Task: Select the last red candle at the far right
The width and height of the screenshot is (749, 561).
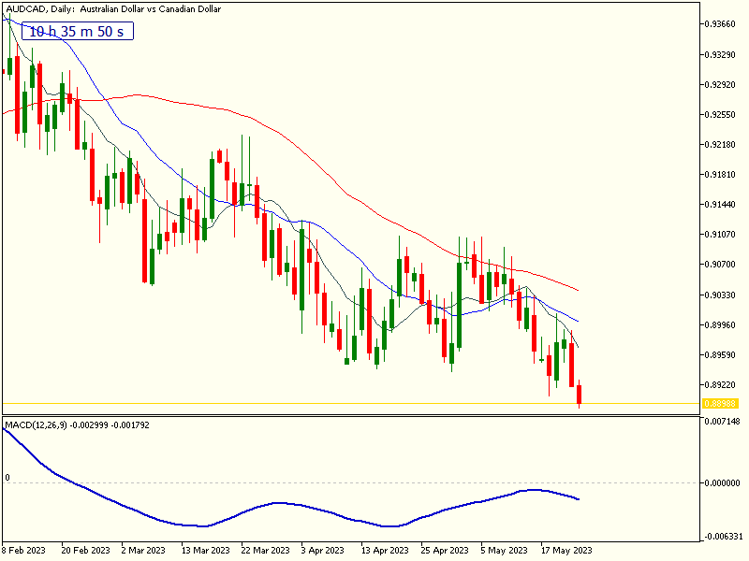Action: pos(580,395)
